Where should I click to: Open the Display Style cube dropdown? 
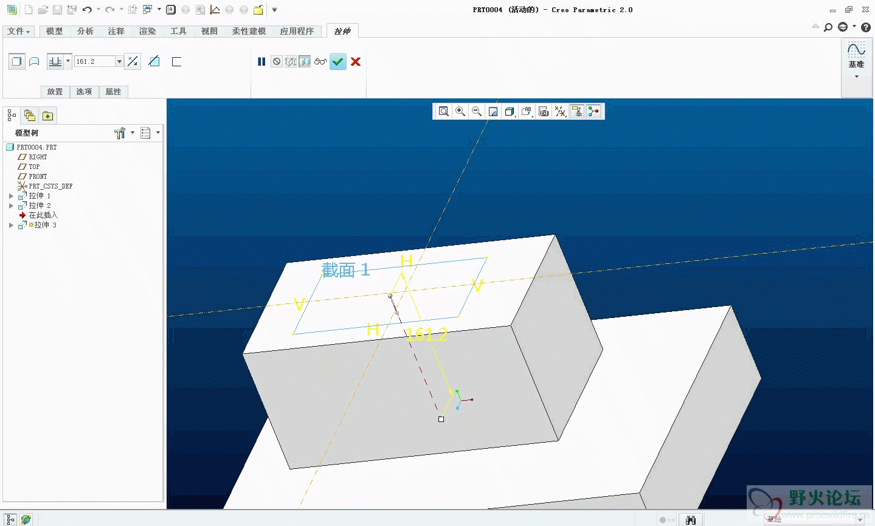coord(510,111)
